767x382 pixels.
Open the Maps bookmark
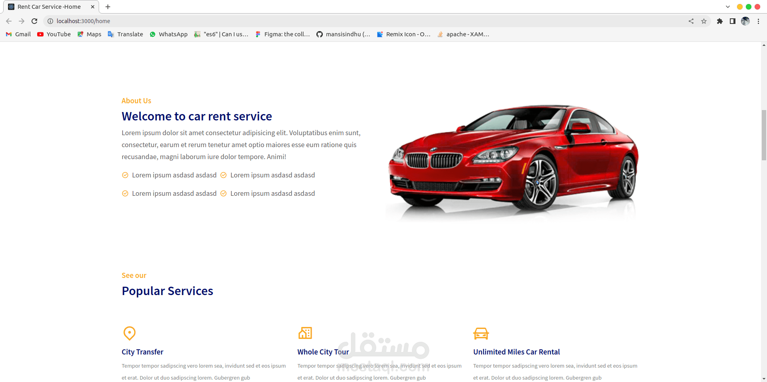click(89, 34)
